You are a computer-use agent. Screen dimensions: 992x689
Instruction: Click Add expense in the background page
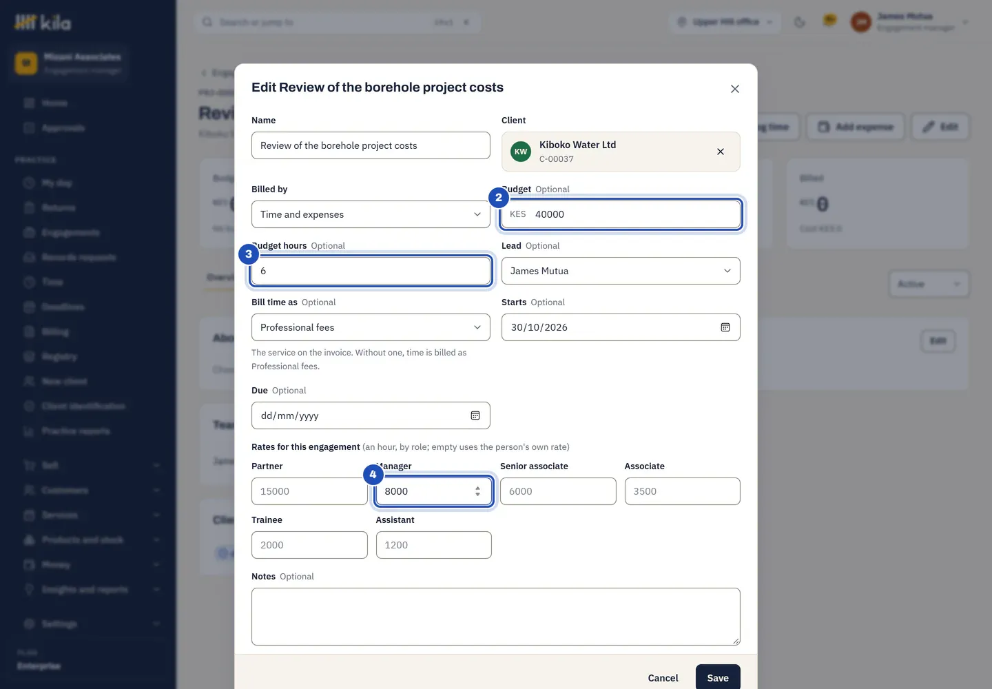pos(856,127)
